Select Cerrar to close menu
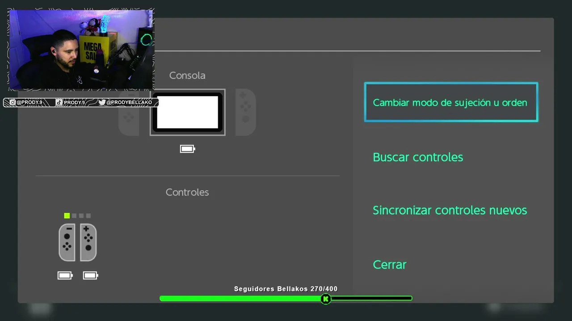 (x=390, y=264)
